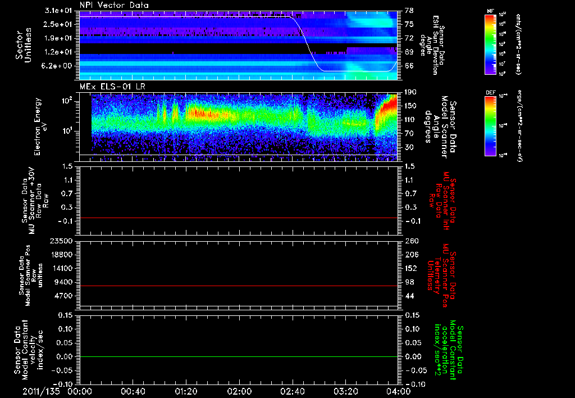Viewport: 575px width, 398px height.
Task: Click the '190' scanner angle tick label
Action: (410, 92)
